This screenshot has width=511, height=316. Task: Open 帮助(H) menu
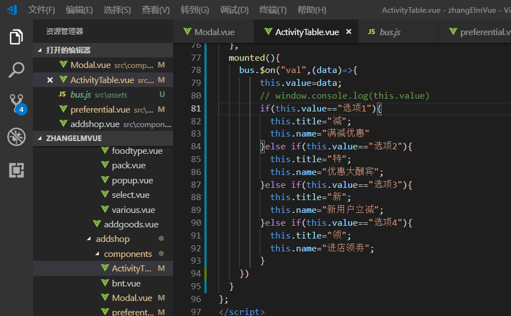pos(312,10)
